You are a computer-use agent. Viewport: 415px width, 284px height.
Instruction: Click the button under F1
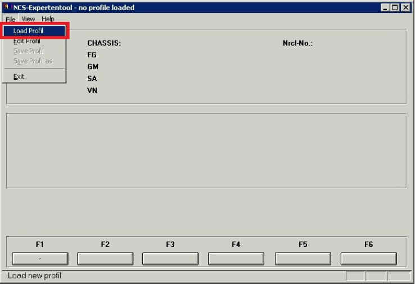click(x=40, y=259)
